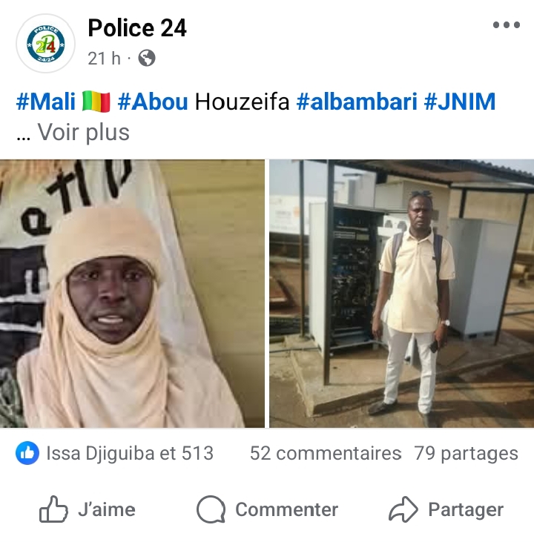This screenshot has height=542, width=534.
Task: Tap the J'aime thumbs-up icon
Action: tap(53, 509)
